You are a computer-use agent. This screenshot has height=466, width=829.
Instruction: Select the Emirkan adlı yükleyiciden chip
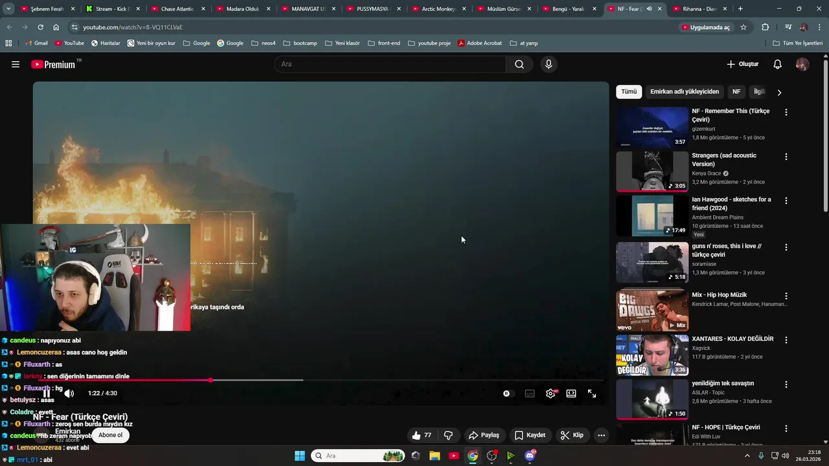tap(685, 92)
